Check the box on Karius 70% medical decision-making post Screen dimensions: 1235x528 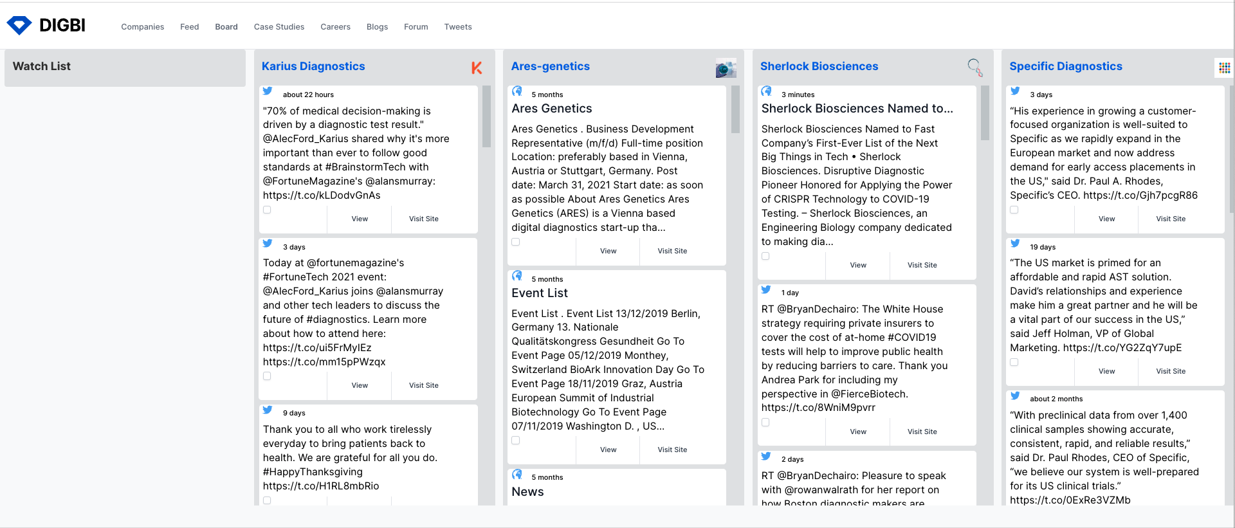[267, 210]
